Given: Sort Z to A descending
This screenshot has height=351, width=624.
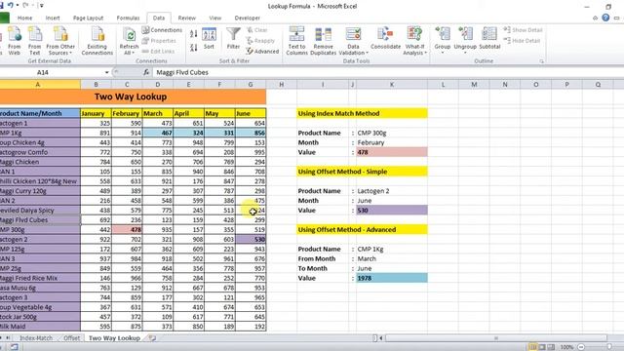Looking at the screenshot, I should (194, 48).
